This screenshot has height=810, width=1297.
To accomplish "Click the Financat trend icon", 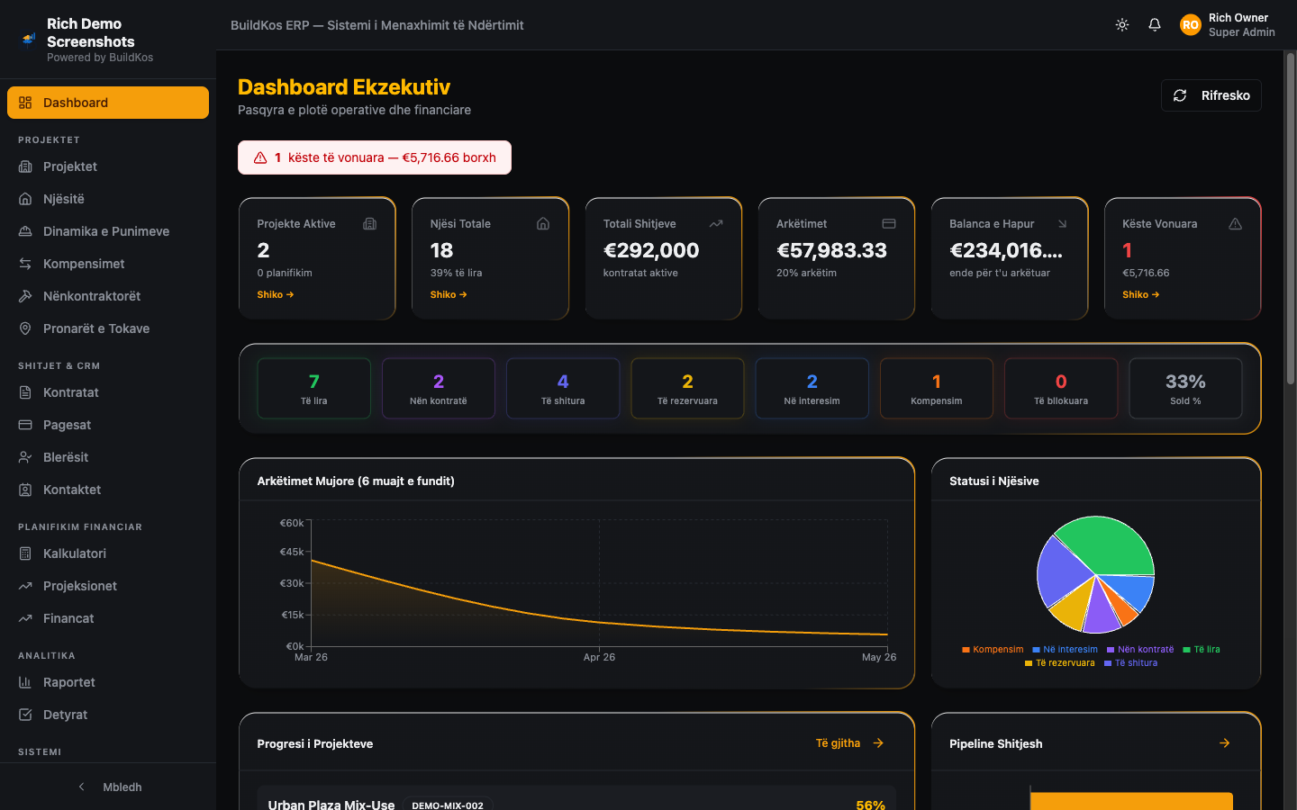I will click(x=25, y=618).
